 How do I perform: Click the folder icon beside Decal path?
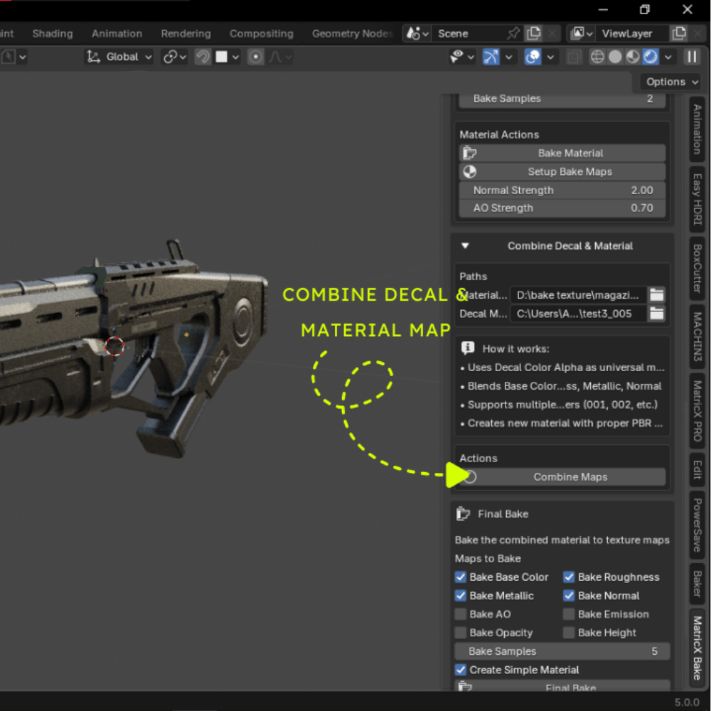[656, 314]
